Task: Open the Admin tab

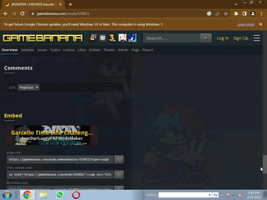Action: [x=123, y=50]
